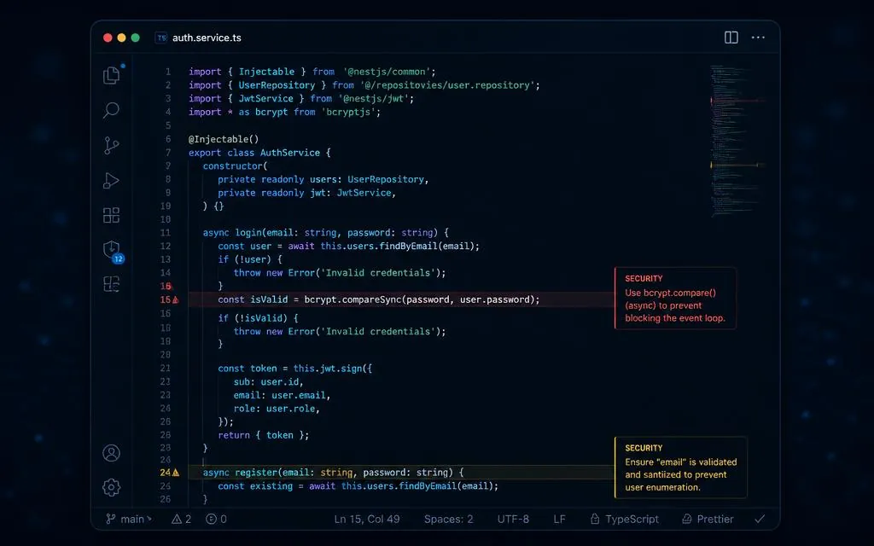Open Extensions squares icon
Screen dimensions: 874x546
(112, 215)
